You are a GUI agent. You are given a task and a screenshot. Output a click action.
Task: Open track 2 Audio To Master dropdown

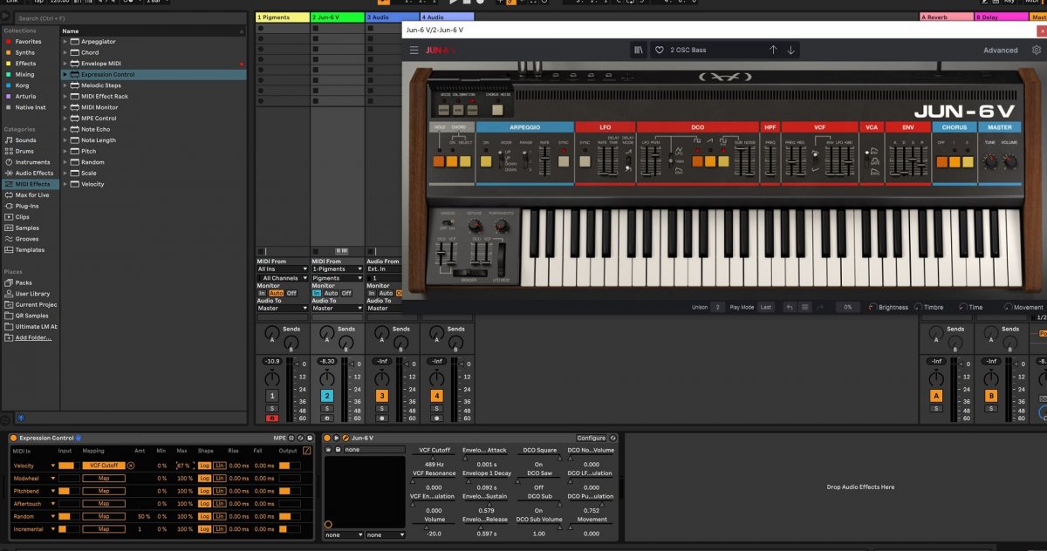point(338,308)
